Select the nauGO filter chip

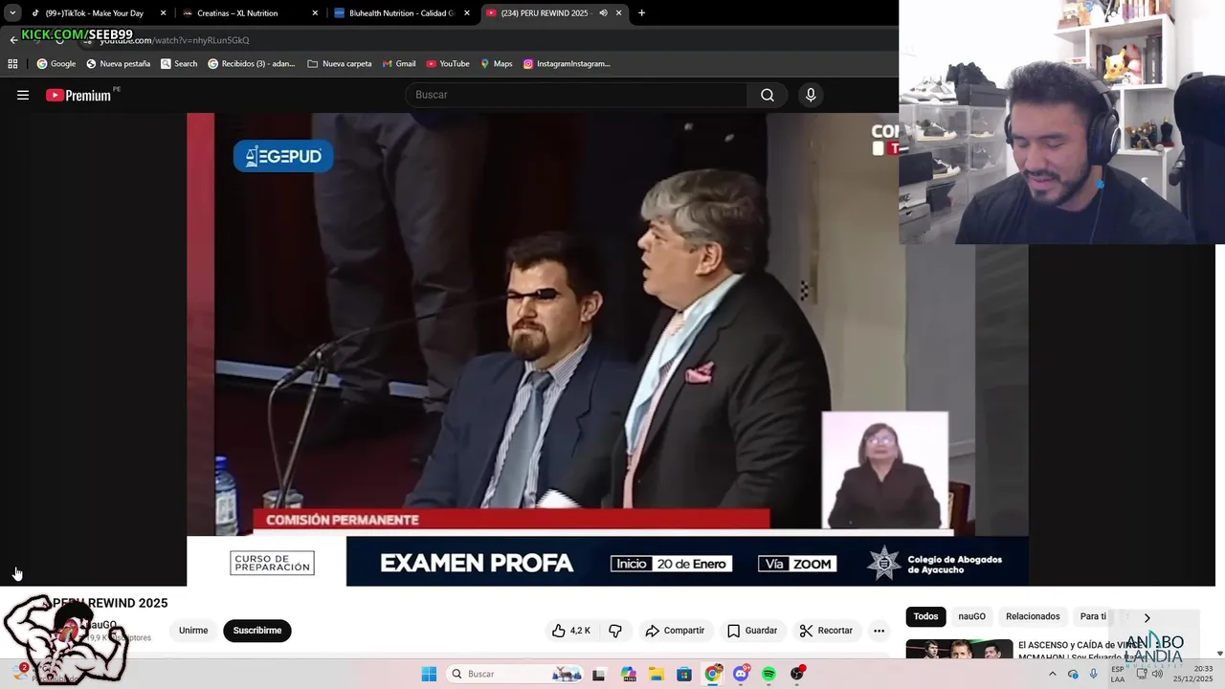tap(972, 616)
